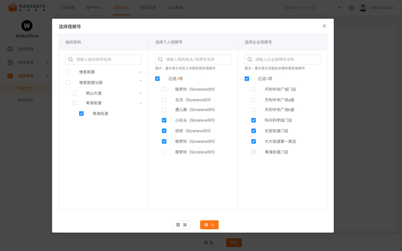Screen dimensions: 402x251
Task: Click the WakeData logo in header
Action: [x=26, y=7]
